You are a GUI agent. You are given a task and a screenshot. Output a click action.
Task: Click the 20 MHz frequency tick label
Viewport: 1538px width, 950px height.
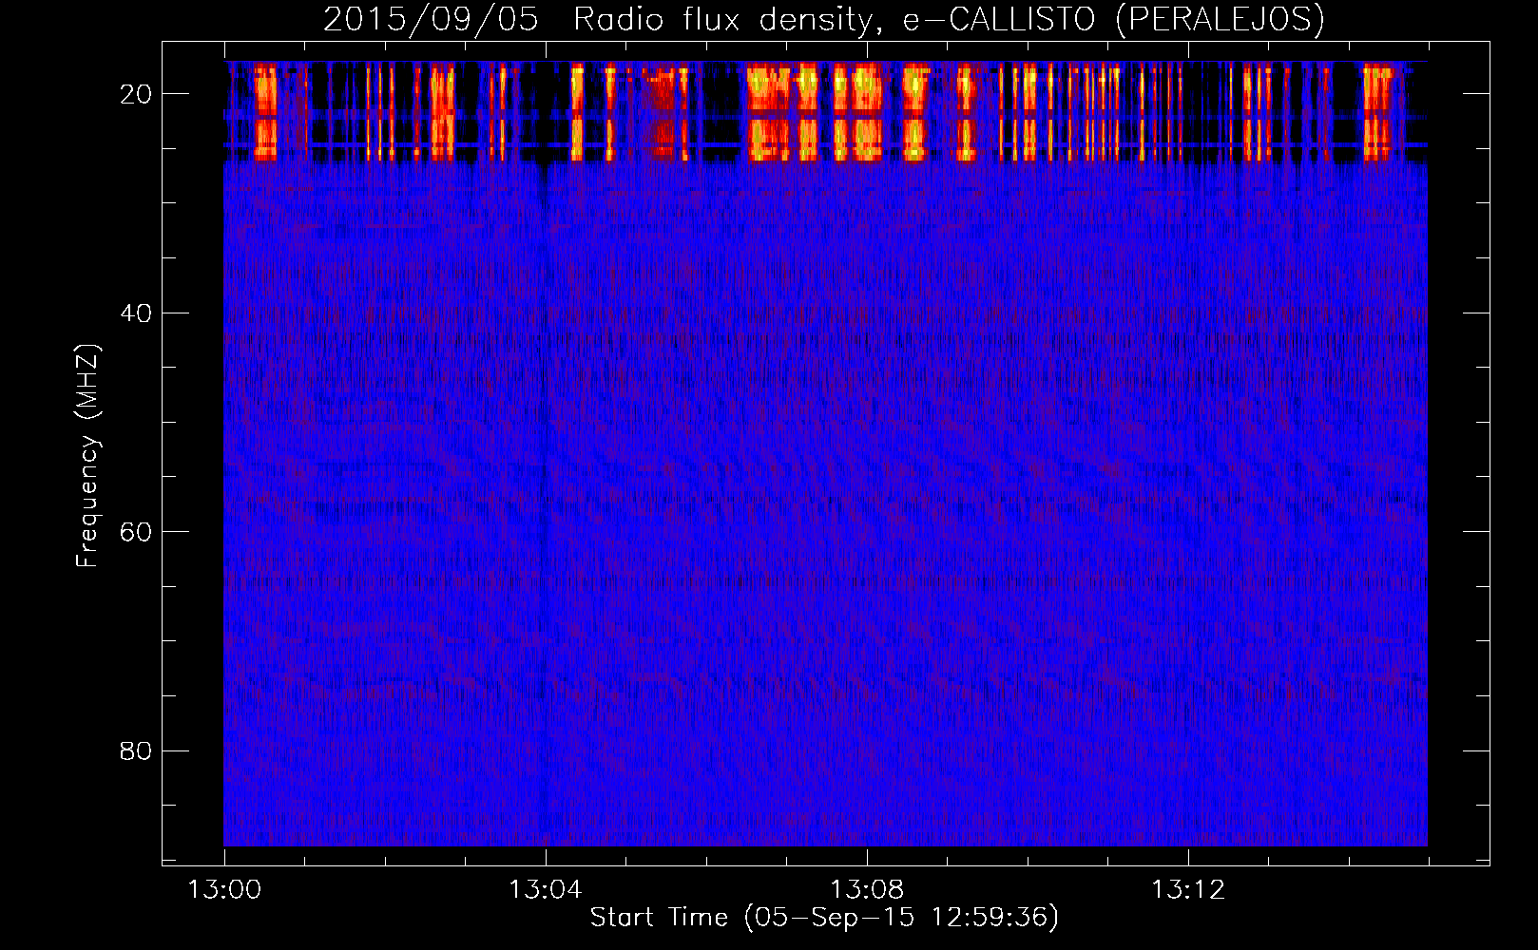[x=136, y=94]
